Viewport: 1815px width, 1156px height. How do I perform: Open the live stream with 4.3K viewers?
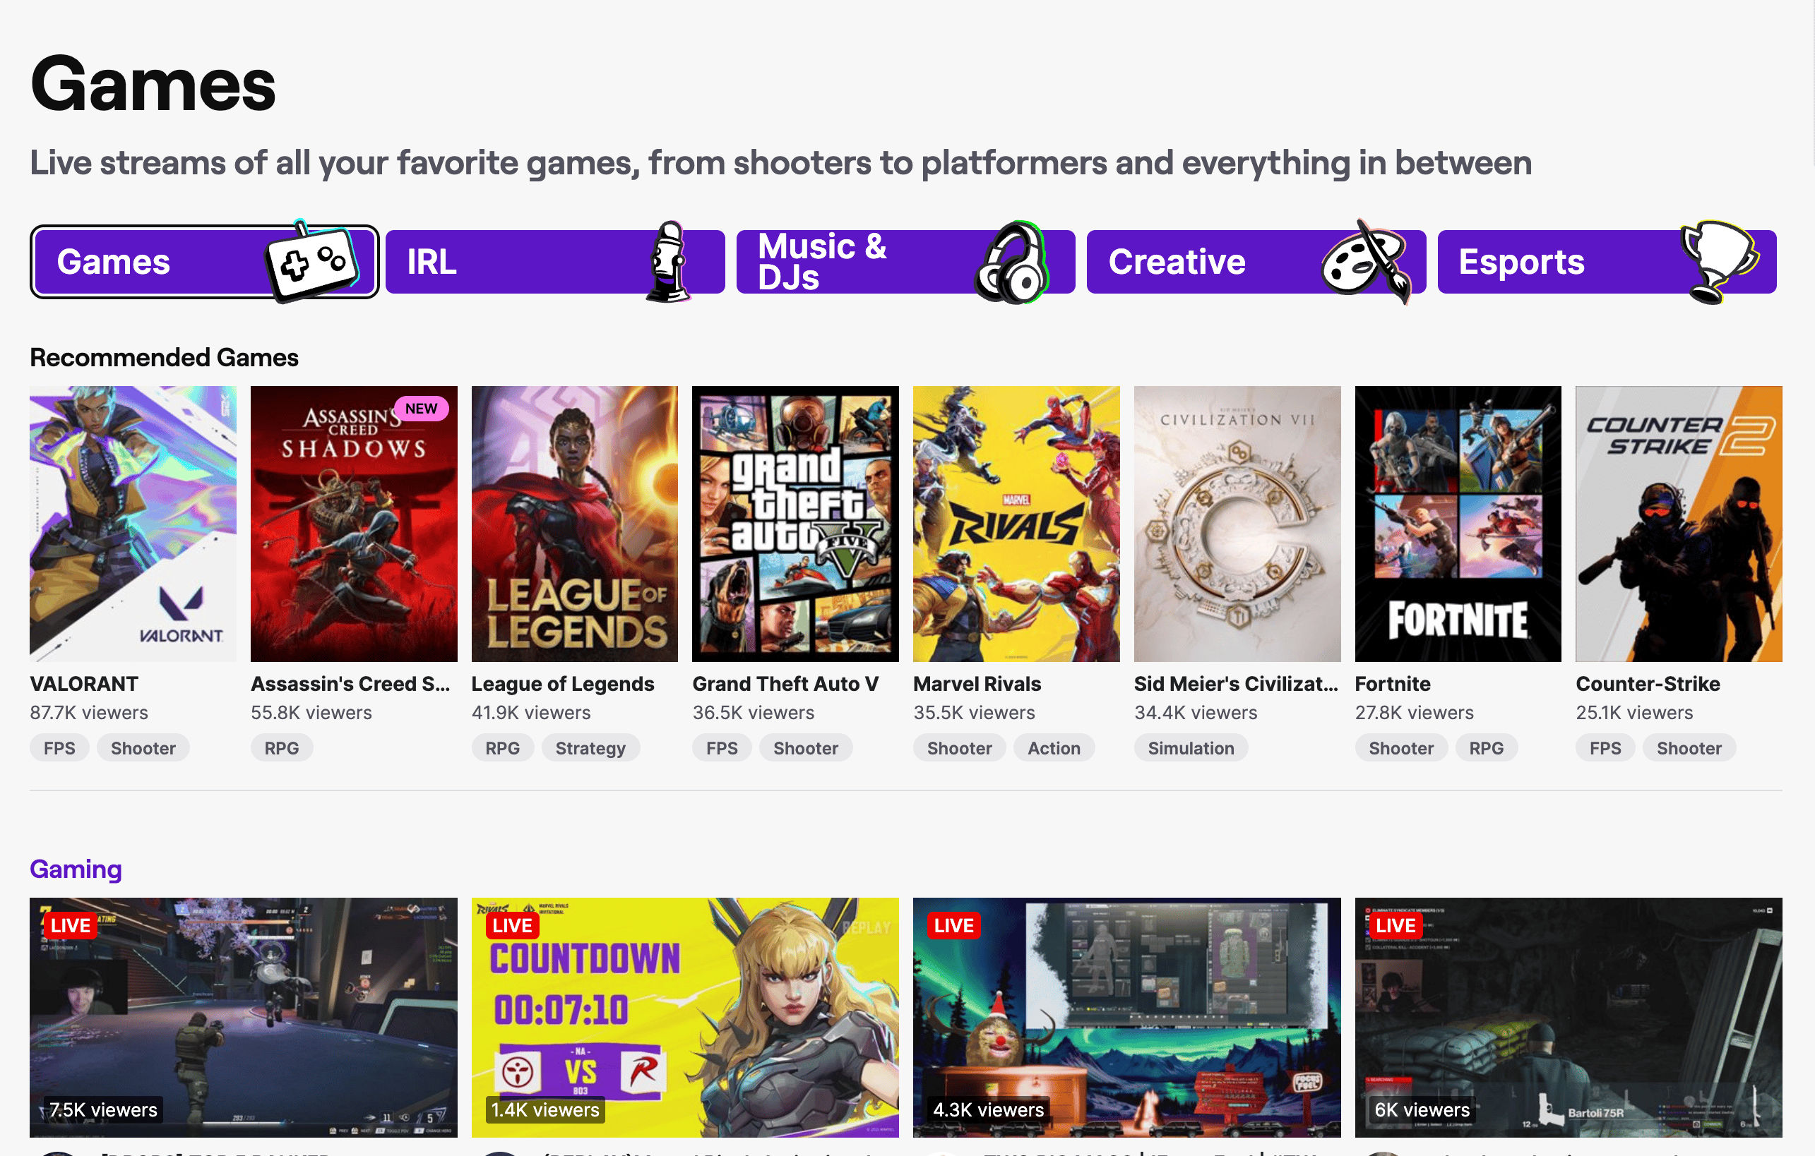(x=1126, y=1017)
